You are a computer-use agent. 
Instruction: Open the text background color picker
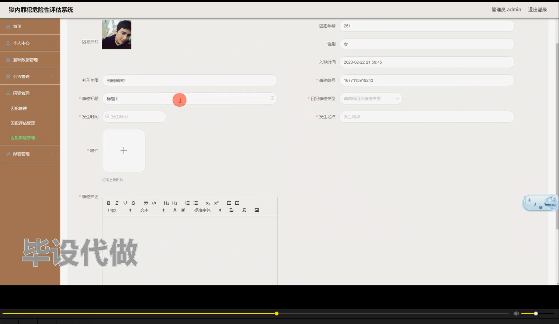(183, 210)
